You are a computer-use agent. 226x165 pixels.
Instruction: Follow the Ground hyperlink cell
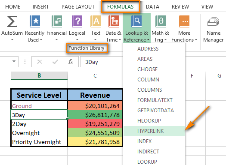(x=22, y=106)
